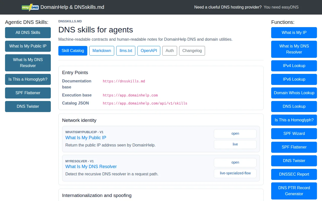
Task: Select What Is My Public IP skill button
Action: point(28,46)
